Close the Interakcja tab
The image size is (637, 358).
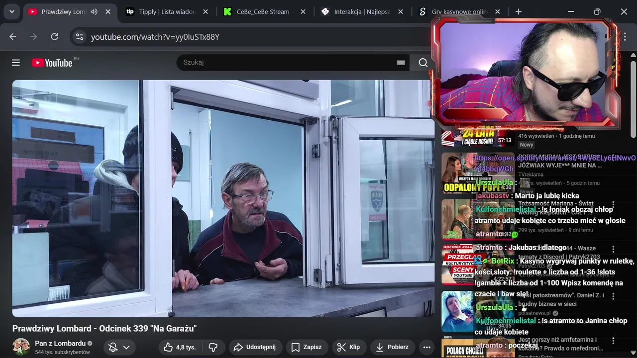(401, 11)
